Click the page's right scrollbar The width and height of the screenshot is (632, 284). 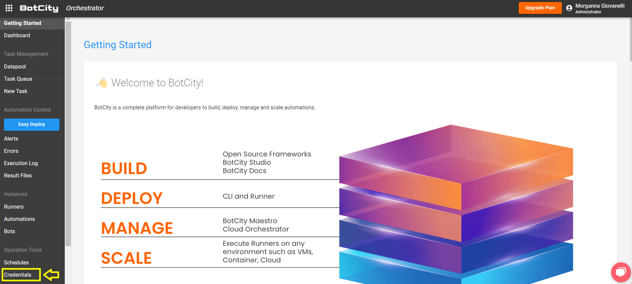[631, 39]
